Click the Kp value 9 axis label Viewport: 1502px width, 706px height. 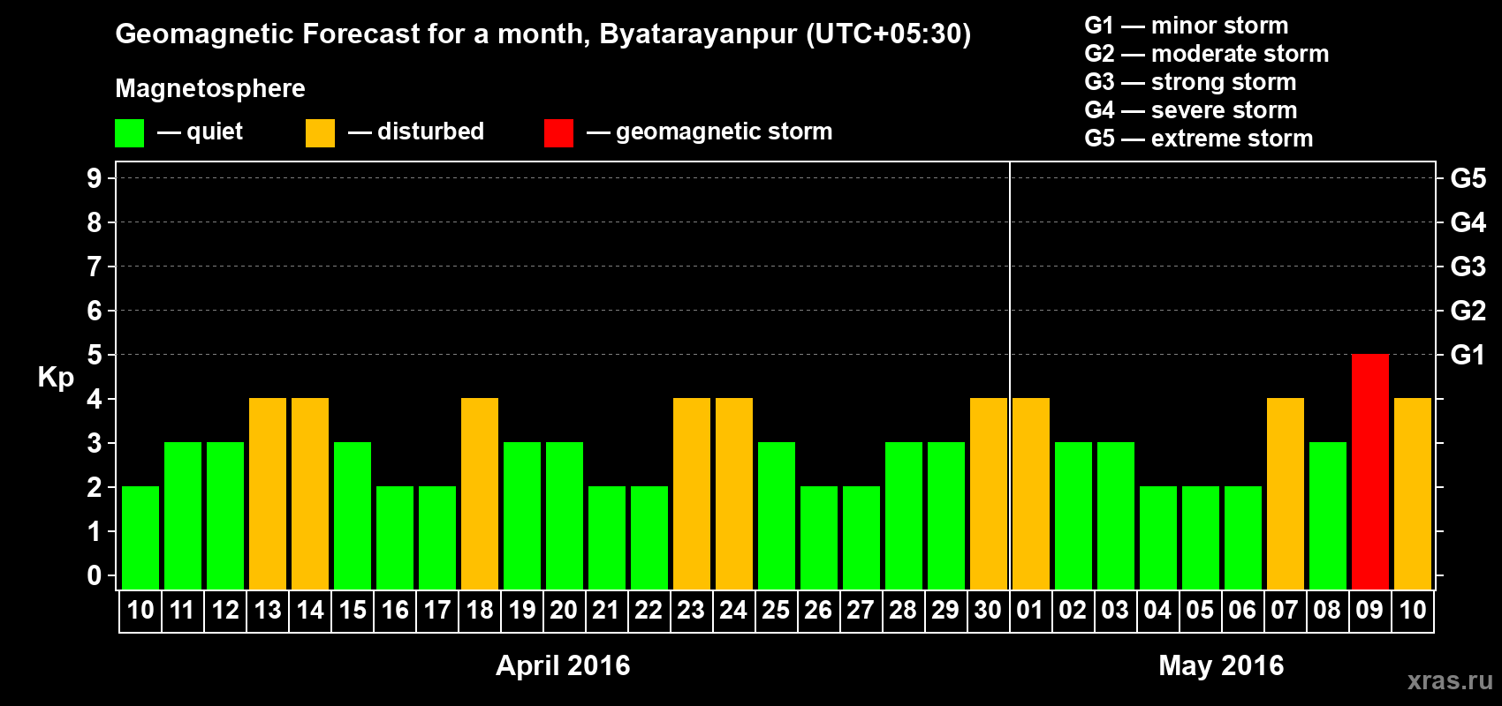[x=95, y=178]
